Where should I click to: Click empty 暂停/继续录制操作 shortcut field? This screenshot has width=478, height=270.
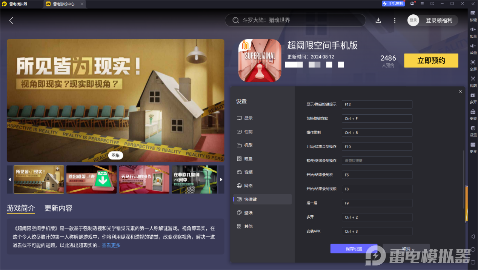pos(377,161)
